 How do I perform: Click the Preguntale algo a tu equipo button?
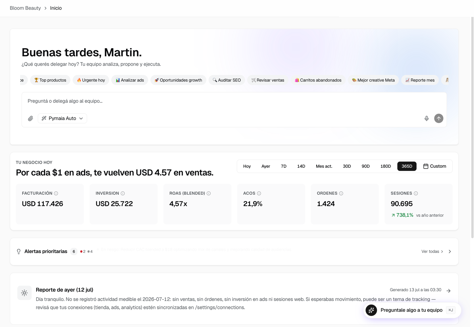412,310
